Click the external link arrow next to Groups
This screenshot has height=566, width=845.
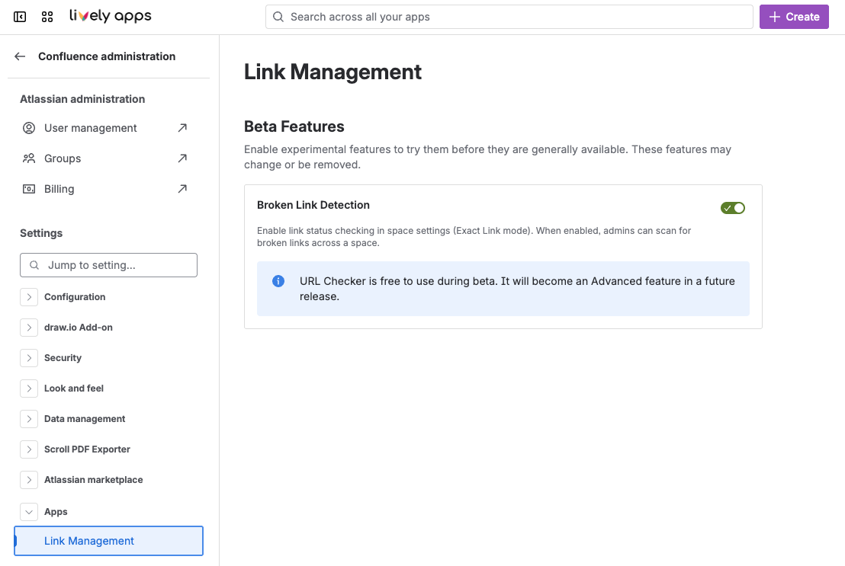182,158
